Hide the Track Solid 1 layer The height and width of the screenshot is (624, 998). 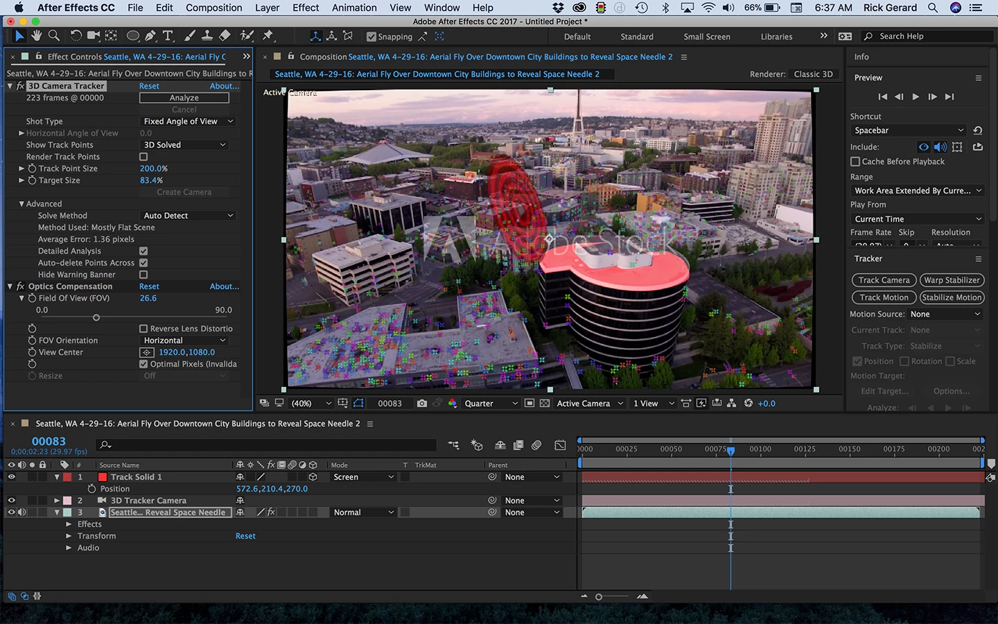11,477
